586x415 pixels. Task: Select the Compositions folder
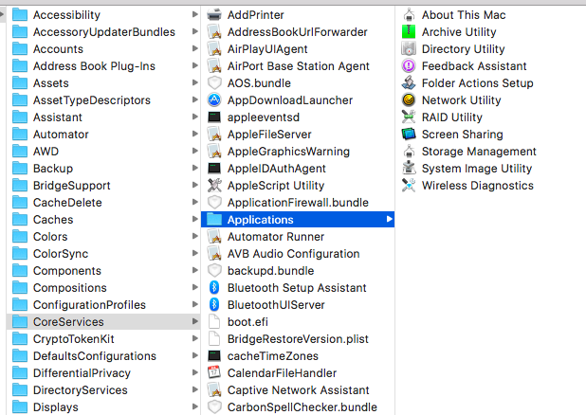103,288
